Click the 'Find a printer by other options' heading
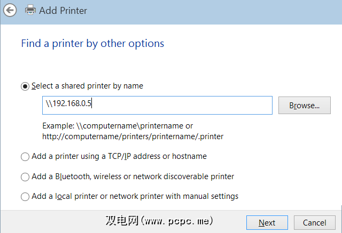342x233 pixels. click(92, 43)
